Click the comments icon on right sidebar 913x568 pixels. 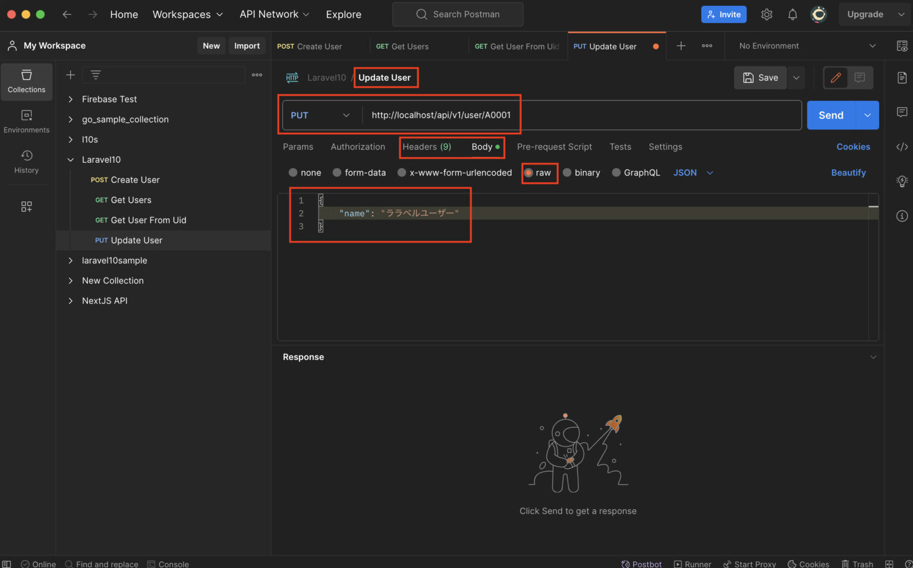(902, 112)
